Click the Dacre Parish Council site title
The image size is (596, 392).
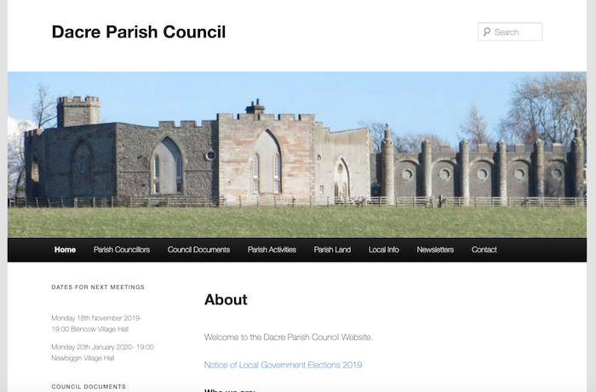point(139,32)
